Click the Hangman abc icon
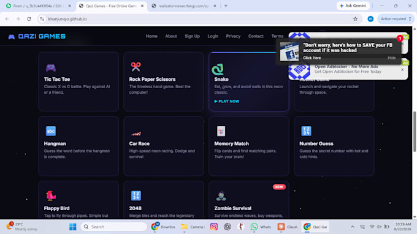 [50, 131]
